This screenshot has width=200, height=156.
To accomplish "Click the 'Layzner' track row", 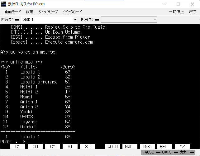I will [x=36, y=121].
